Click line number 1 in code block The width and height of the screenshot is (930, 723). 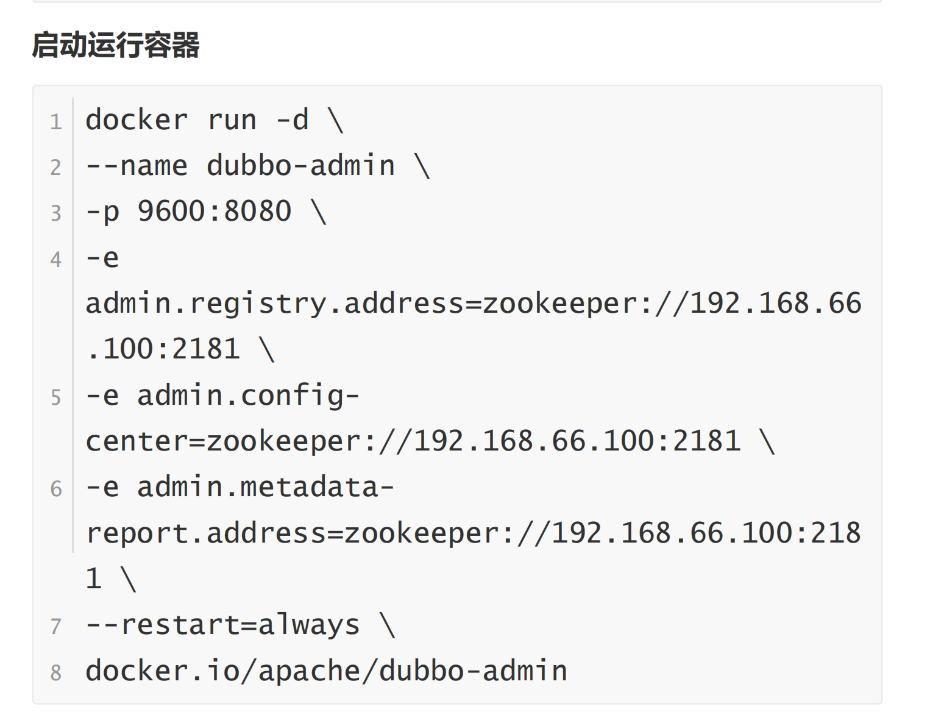(56, 121)
